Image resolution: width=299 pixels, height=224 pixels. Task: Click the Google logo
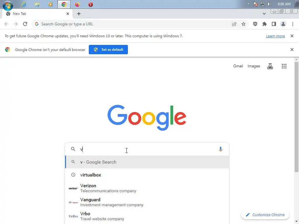pos(147,118)
